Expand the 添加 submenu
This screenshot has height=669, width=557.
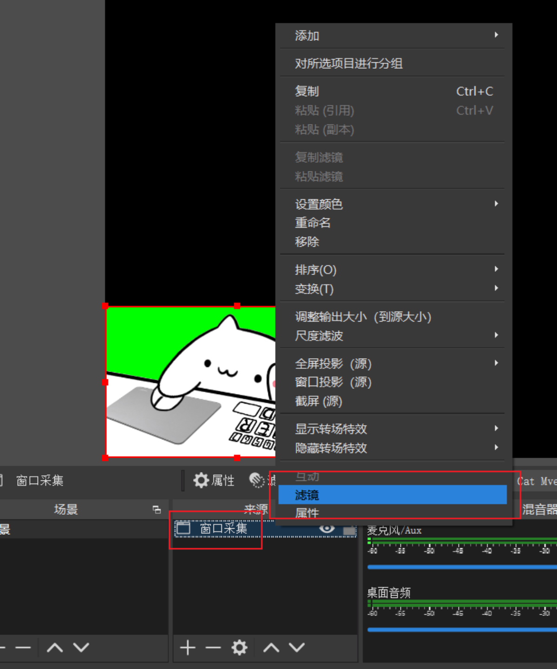pyautogui.click(x=394, y=36)
